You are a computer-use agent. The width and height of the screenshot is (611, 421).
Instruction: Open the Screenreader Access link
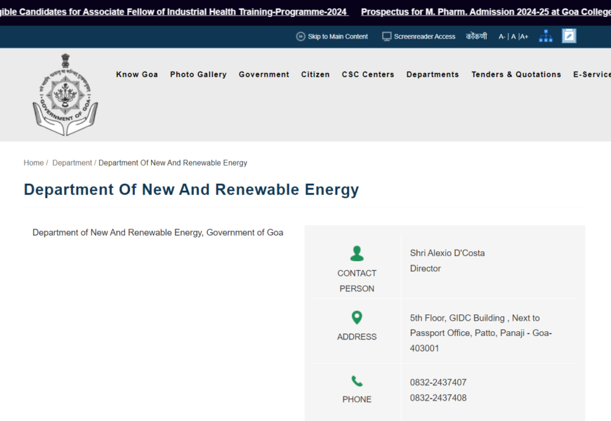point(424,36)
